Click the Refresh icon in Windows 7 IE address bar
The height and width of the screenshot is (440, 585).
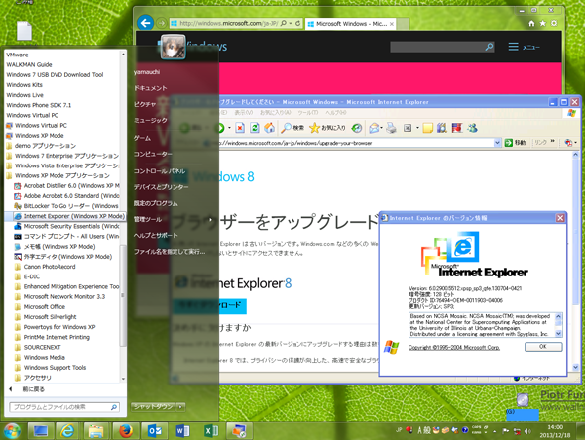click(298, 23)
